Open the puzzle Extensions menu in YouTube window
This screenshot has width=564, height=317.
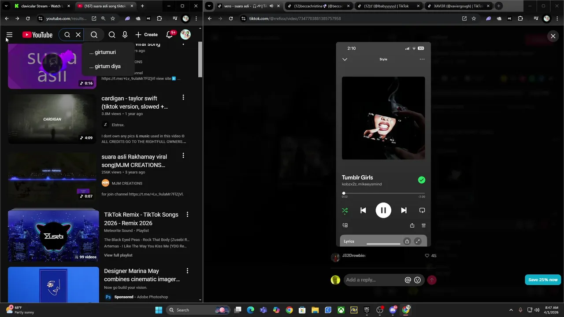coord(160,18)
